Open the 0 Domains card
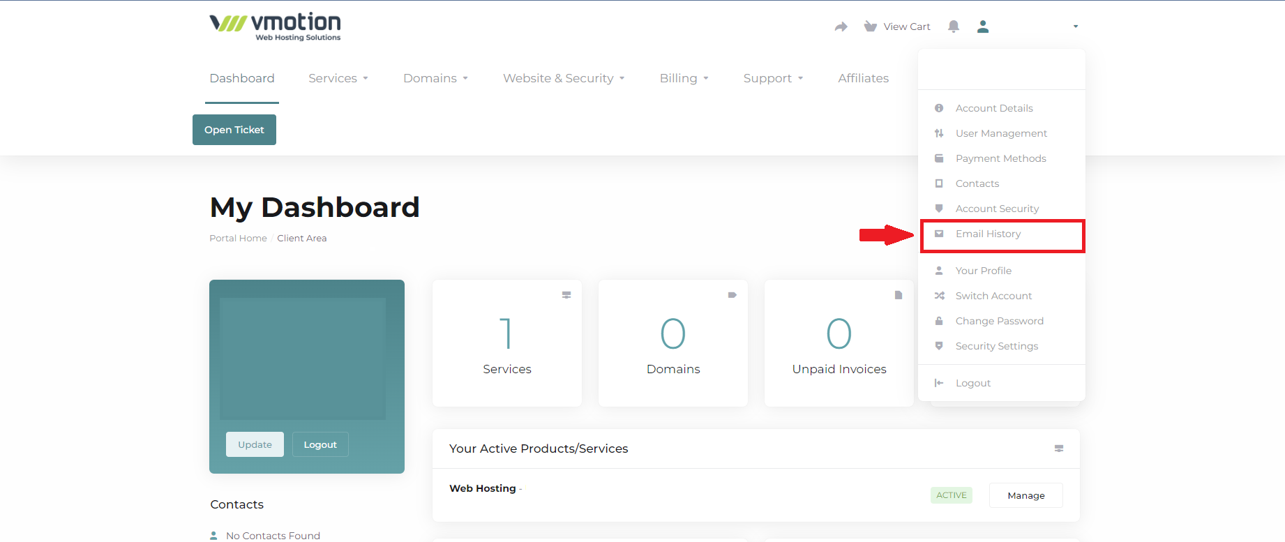This screenshot has height=542, width=1285. (673, 343)
